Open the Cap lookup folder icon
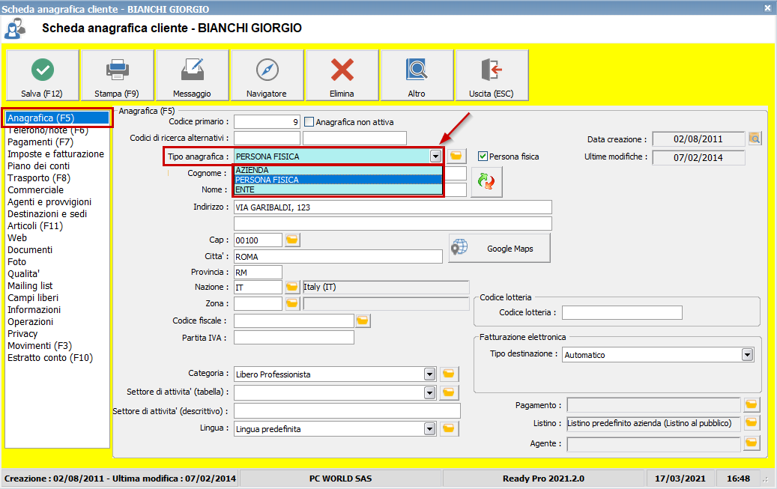This screenshot has height=489, width=777. [x=292, y=240]
